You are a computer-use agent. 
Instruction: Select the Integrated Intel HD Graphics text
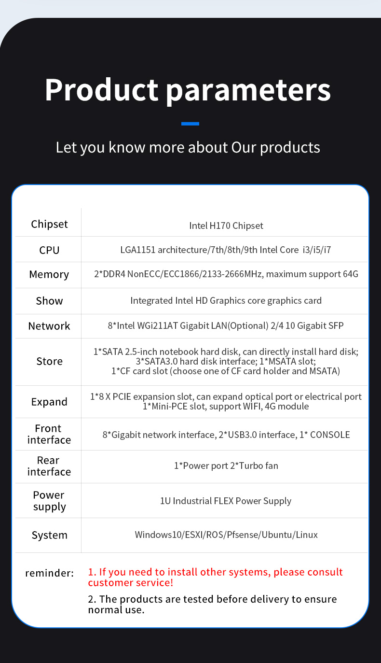226,300
